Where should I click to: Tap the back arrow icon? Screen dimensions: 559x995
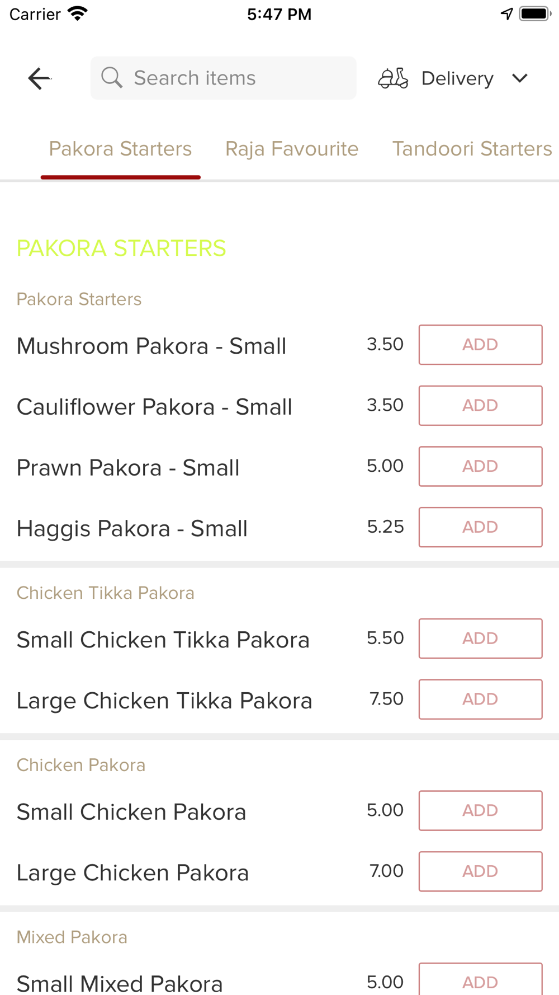tap(39, 78)
